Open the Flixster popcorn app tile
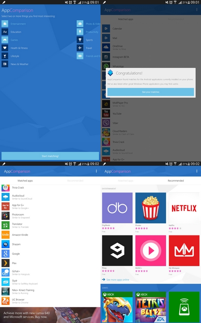Screen dimensions: 201x323 (151, 208)
